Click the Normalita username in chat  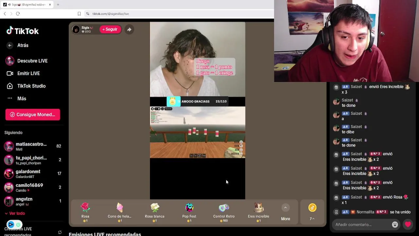(365, 212)
